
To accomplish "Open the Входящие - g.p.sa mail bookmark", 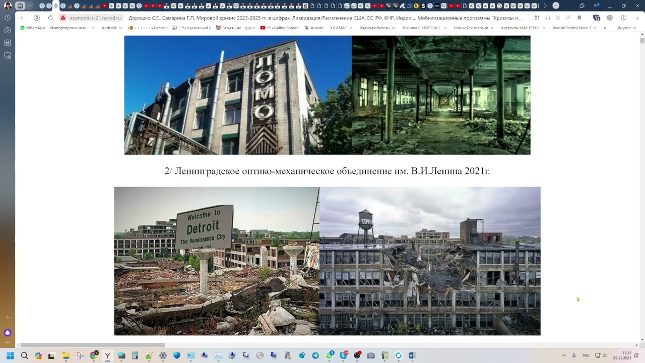I will tap(236, 28).
